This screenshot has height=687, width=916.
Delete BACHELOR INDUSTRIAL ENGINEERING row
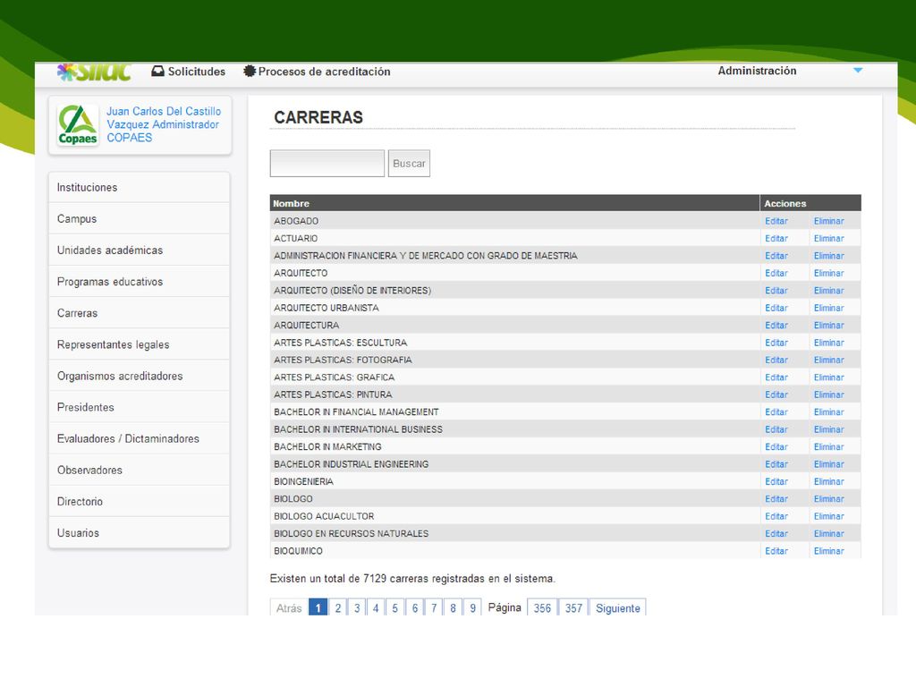[829, 464]
